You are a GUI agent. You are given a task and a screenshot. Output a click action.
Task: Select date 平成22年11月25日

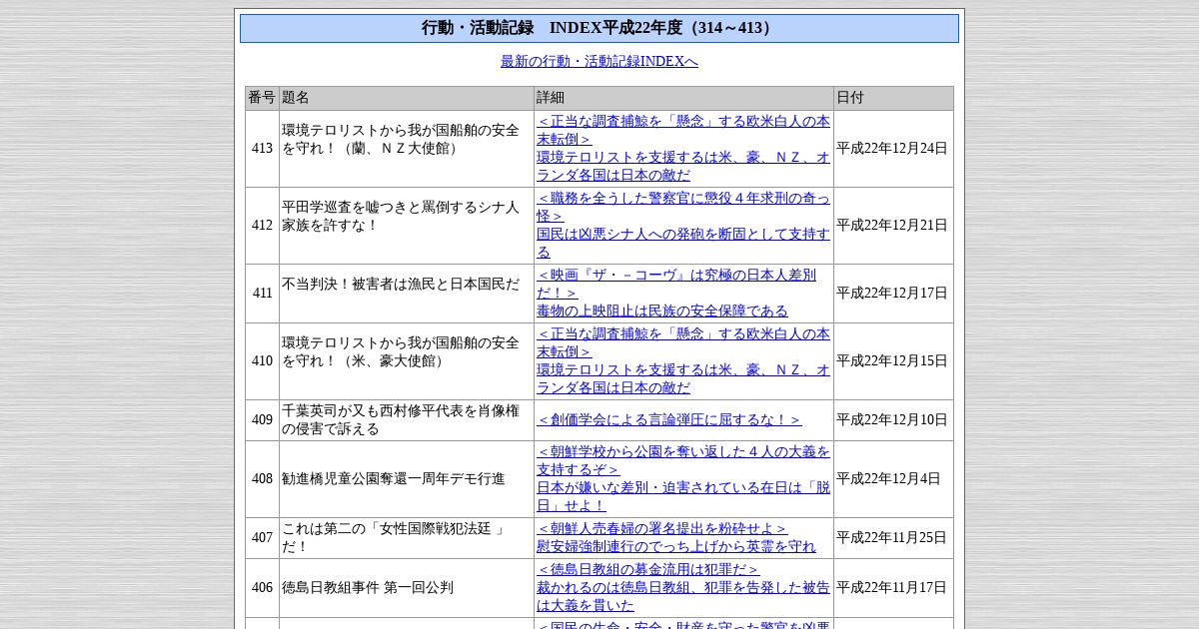pyautogui.click(x=892, y=538)
